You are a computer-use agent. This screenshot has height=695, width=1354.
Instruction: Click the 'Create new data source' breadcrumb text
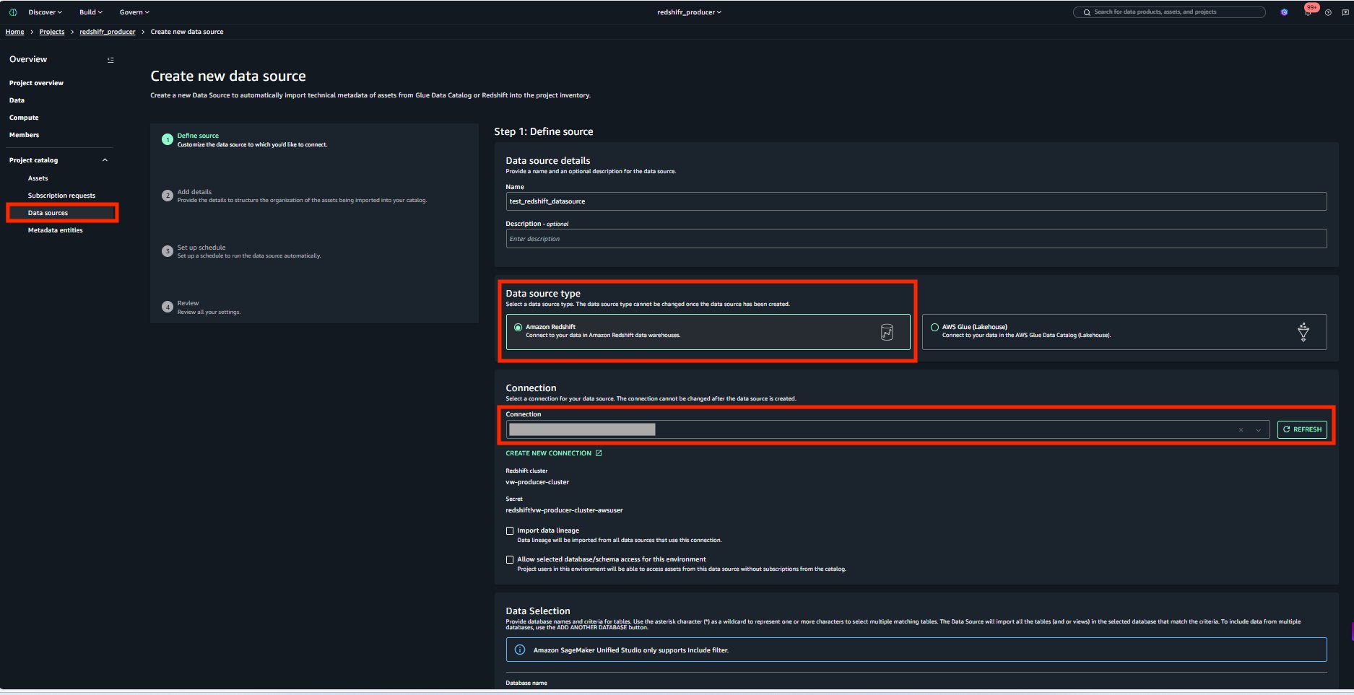[187, 32]
